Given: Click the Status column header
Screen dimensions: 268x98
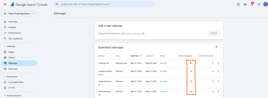Looking at the screenshot, I should tap(162, 56).
